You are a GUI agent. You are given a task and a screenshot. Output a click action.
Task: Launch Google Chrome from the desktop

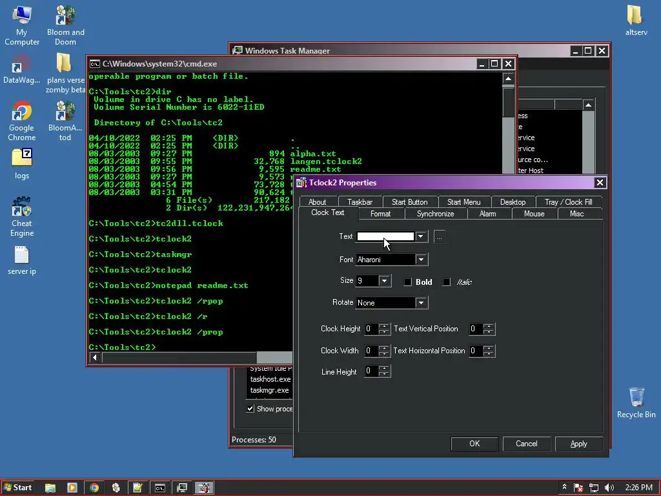point(21,121)
